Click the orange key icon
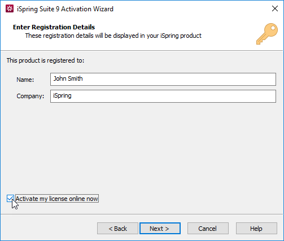Image resolution: width=284 pixels, height=241 pixels. tap(267, 34)
